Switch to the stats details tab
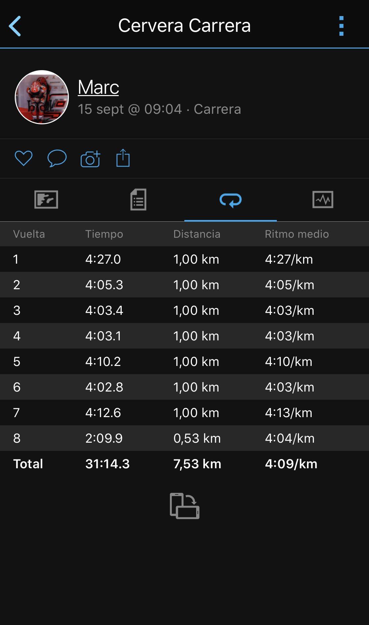 (138, 199)
